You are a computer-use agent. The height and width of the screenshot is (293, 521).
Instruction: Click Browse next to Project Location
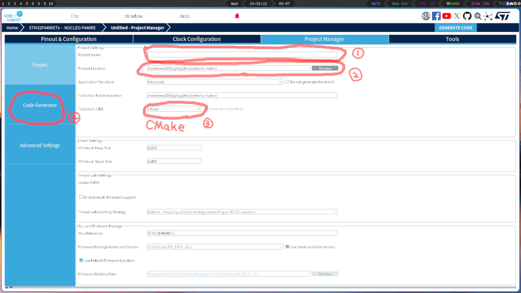325,68
